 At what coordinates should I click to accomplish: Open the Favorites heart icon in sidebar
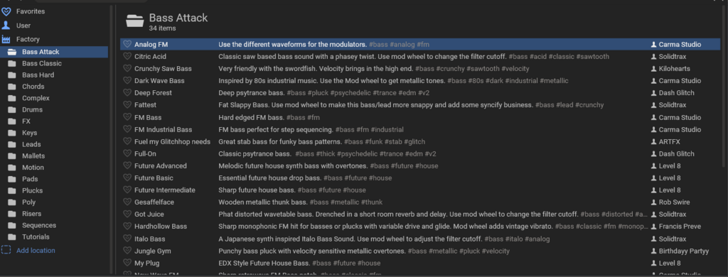tap(6, 11)
